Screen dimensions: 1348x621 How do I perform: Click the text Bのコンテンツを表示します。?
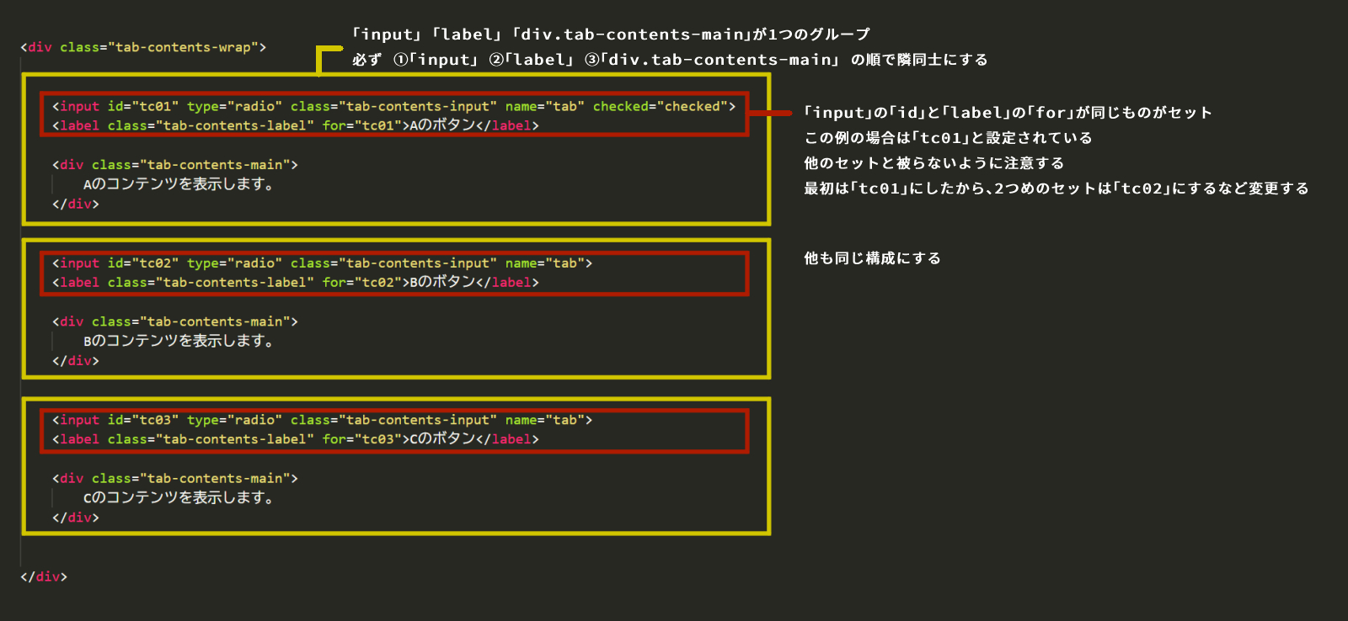(178, 341)
